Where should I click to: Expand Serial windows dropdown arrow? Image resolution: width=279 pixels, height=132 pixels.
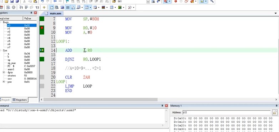(x=98, y=7)
